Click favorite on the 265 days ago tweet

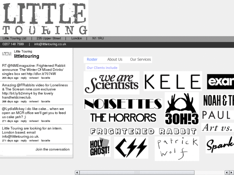[46, 78]
